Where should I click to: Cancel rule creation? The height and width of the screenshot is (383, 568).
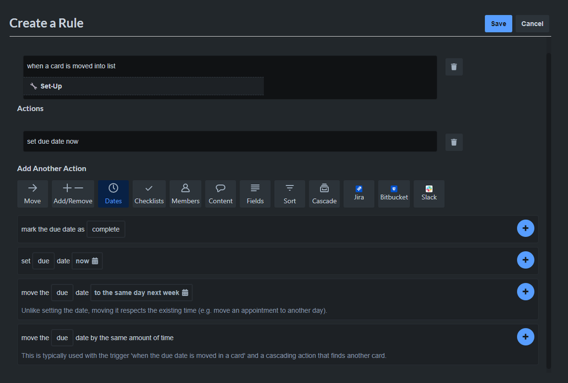point(532,23)
